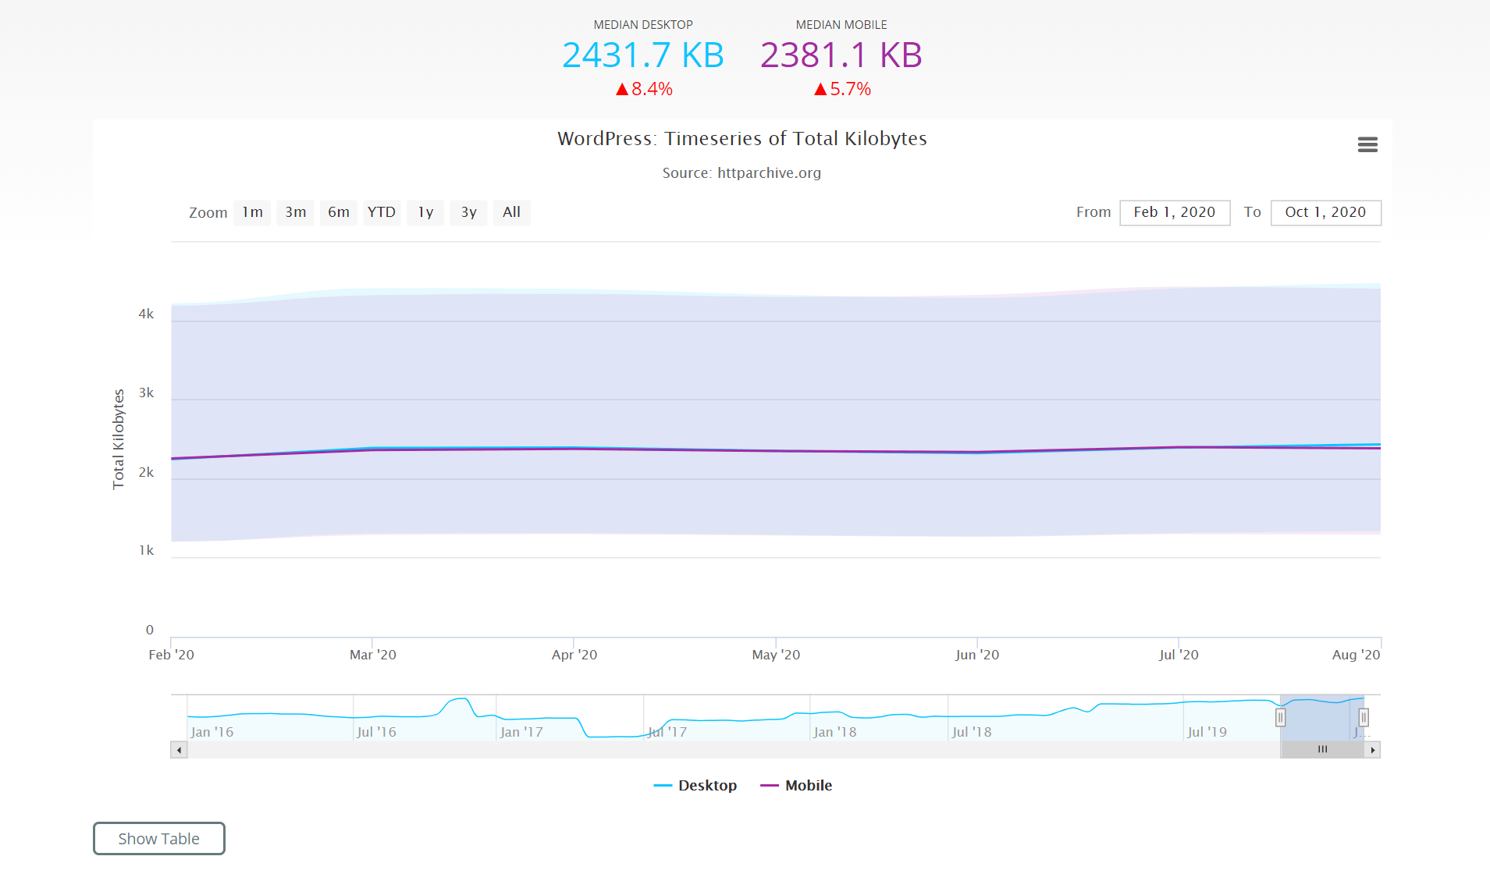Click the Jul '19 navigator label

coord(1207,732)
